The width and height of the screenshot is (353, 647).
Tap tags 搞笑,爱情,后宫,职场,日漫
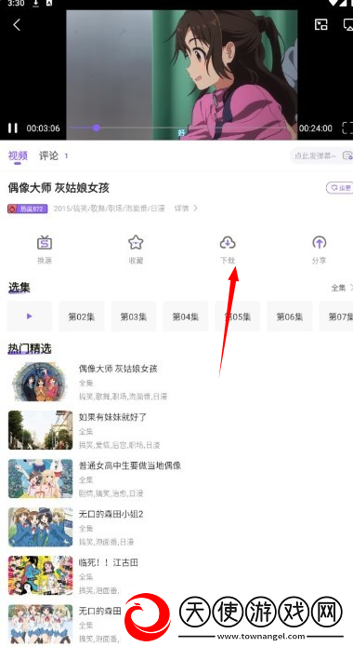[120, 445]
